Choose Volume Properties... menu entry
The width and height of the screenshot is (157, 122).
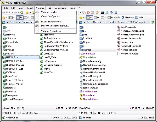[51, 31]
